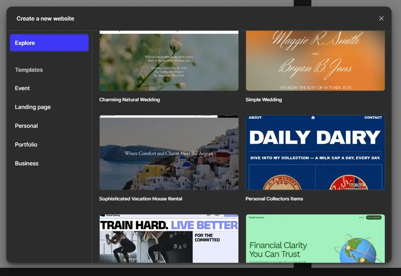Open the Aegean vacation house rental thumbnail
The image size is (401, 276).
point(169,153)
